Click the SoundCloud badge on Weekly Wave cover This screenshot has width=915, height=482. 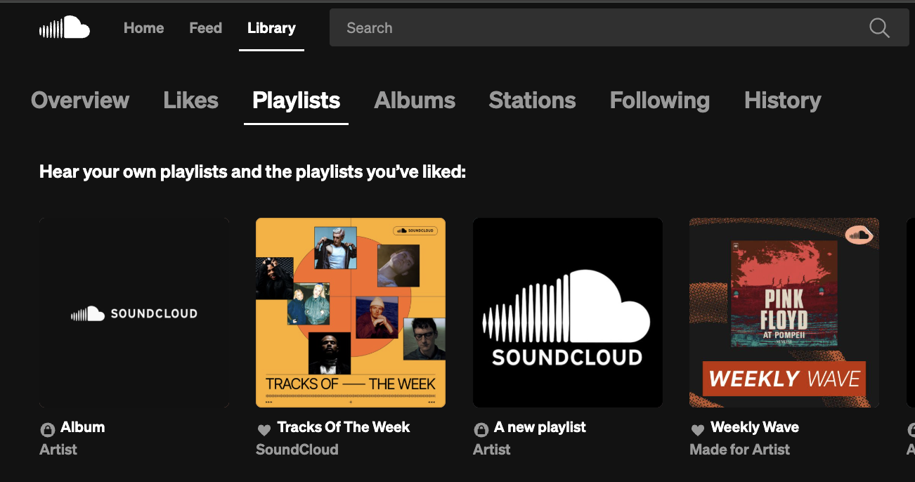click(x=859, y=235)
